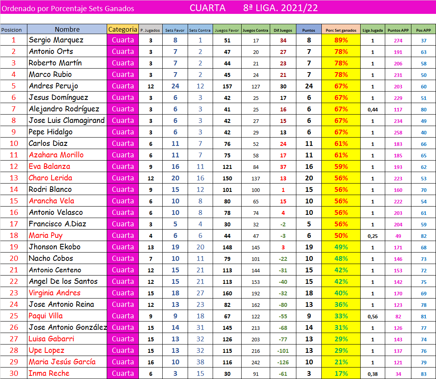Click the 89% cell for Sergio Marquez

(x=341, y=40)
